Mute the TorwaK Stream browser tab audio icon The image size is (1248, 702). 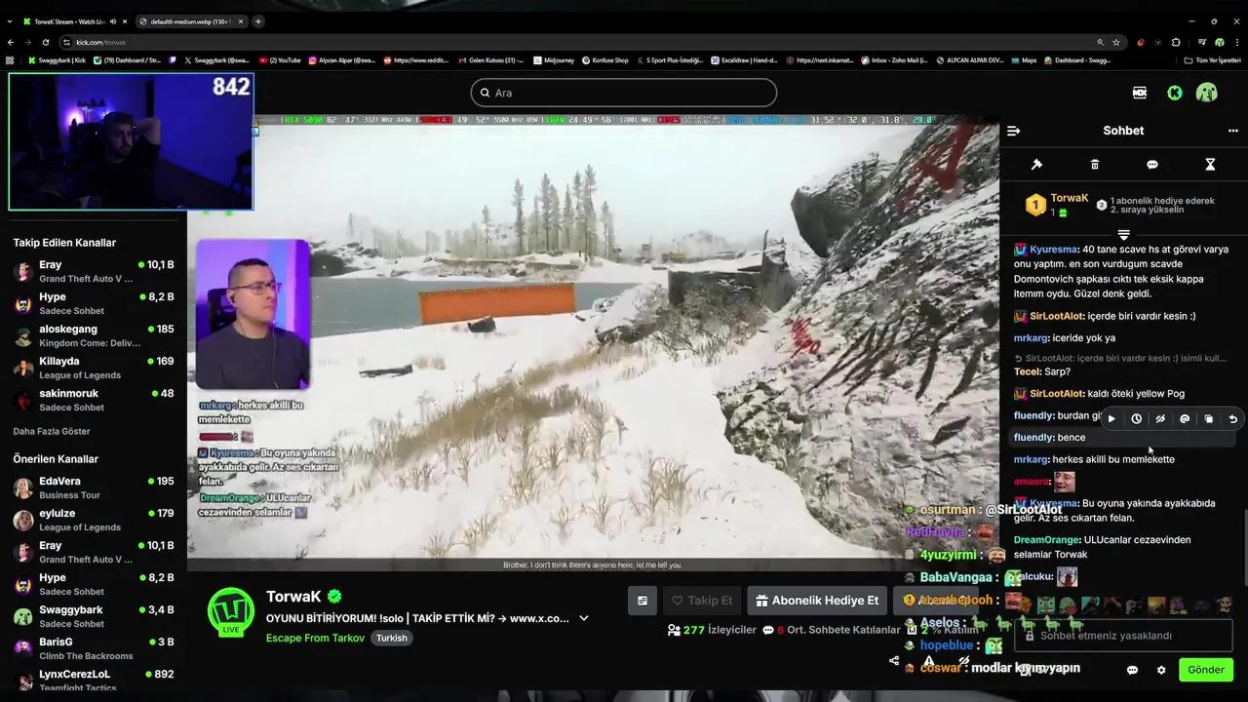[113, 21]
